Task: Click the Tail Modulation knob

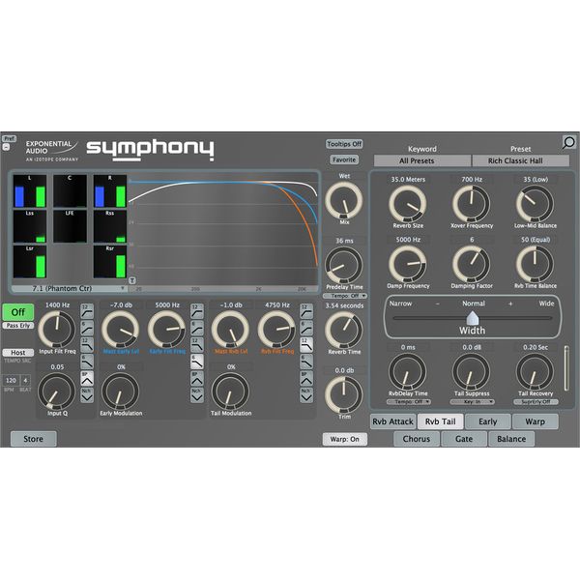Action: (x=230, y=391)
